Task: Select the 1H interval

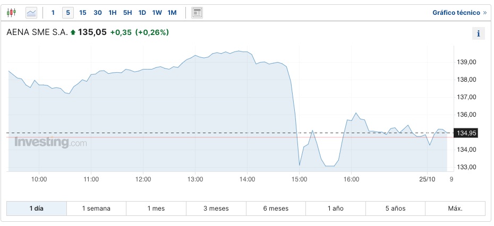Action: (113, 12)
